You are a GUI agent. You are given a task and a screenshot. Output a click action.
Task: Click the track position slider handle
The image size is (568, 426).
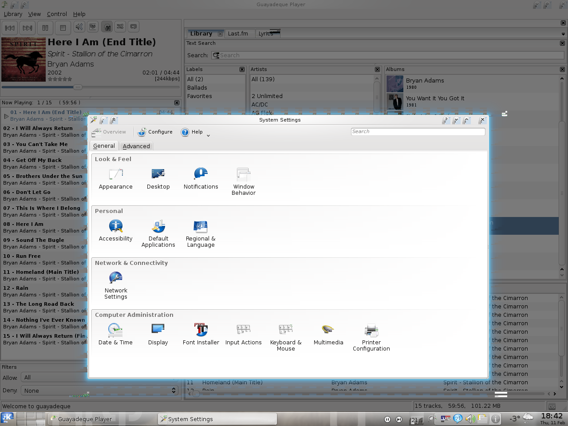point(78,87)
